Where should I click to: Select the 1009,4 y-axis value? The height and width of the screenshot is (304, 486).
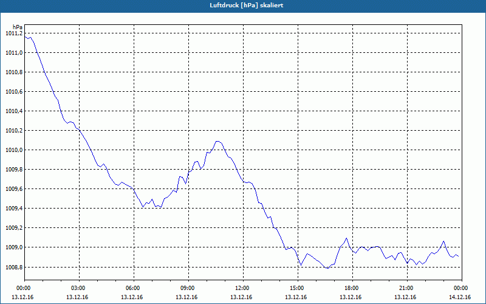coord(14,209)
